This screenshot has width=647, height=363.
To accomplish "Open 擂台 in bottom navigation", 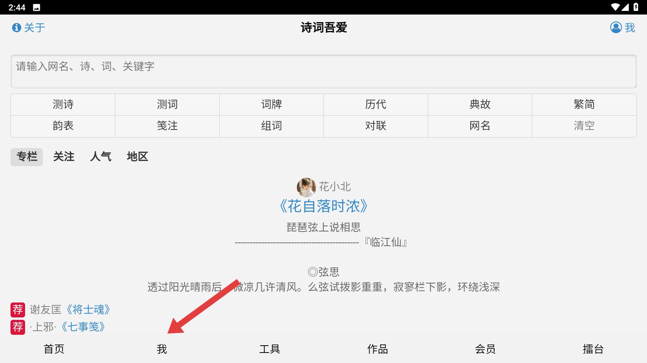I will pyautogui.click(x=593, y=349).
